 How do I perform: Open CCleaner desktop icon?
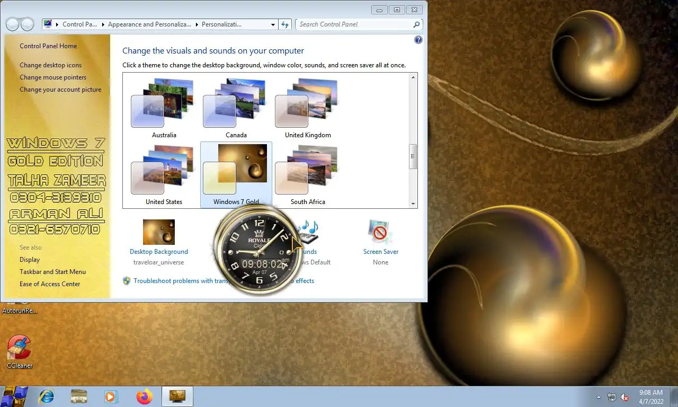pyautogui.click(x=20, y=352)
